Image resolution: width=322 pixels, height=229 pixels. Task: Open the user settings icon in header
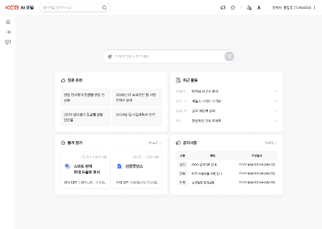coord(249,8)
